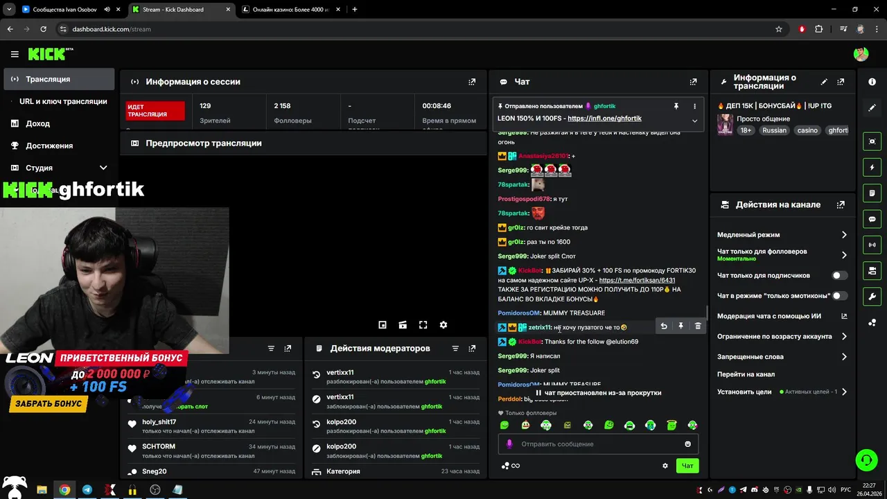Open chat bubble icon in right rail
Image resolution: width=887 pixels, height=499 pixels.
click(x=872, y=219)
